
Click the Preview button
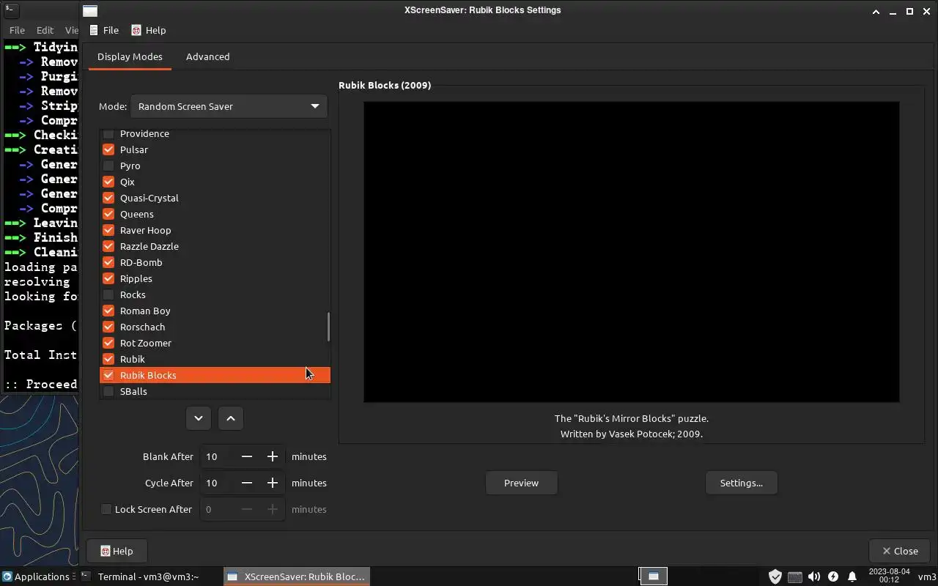coord(521,483)
